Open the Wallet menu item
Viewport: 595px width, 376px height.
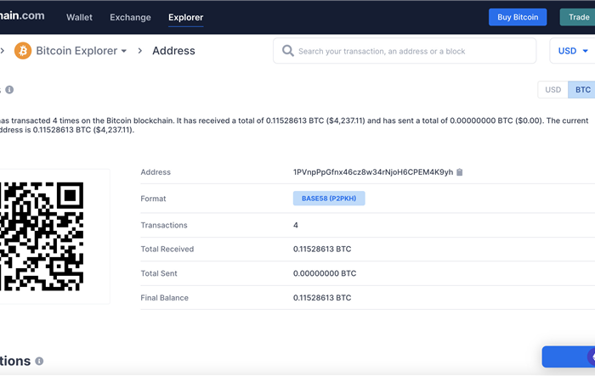(x=79, y=18)
